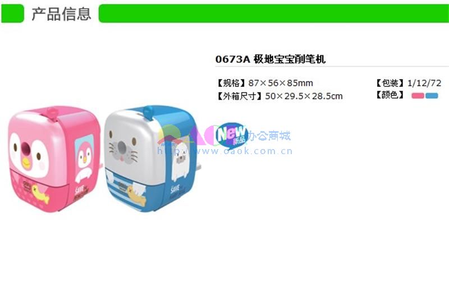
Task: Select the blue color swatch
Action: click(x=432, y=96)
